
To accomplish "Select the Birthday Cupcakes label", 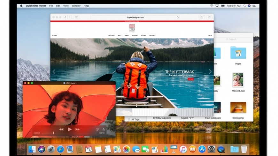I will tap(162, 118).
